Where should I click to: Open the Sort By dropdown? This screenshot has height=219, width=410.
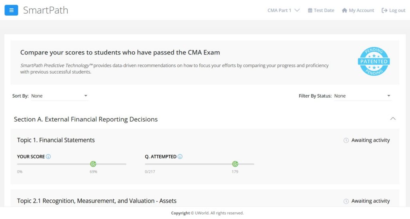pos(60,96)
